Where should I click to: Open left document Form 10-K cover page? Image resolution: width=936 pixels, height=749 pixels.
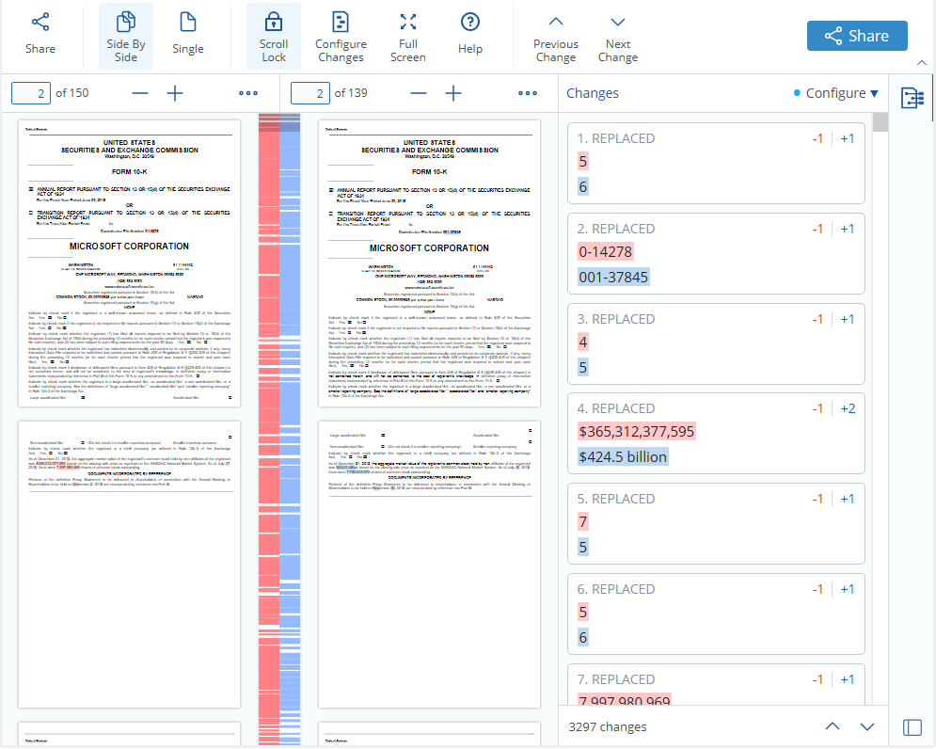click(130, 263)
